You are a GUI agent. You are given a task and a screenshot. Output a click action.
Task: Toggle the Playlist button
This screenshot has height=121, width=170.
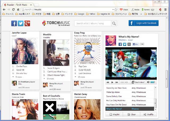pyautogui.click(x=114, y=114)
